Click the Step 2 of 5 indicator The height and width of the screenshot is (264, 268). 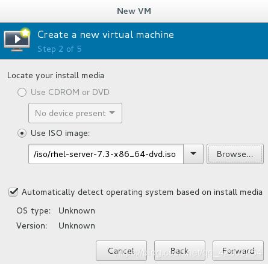coord(60,49)
